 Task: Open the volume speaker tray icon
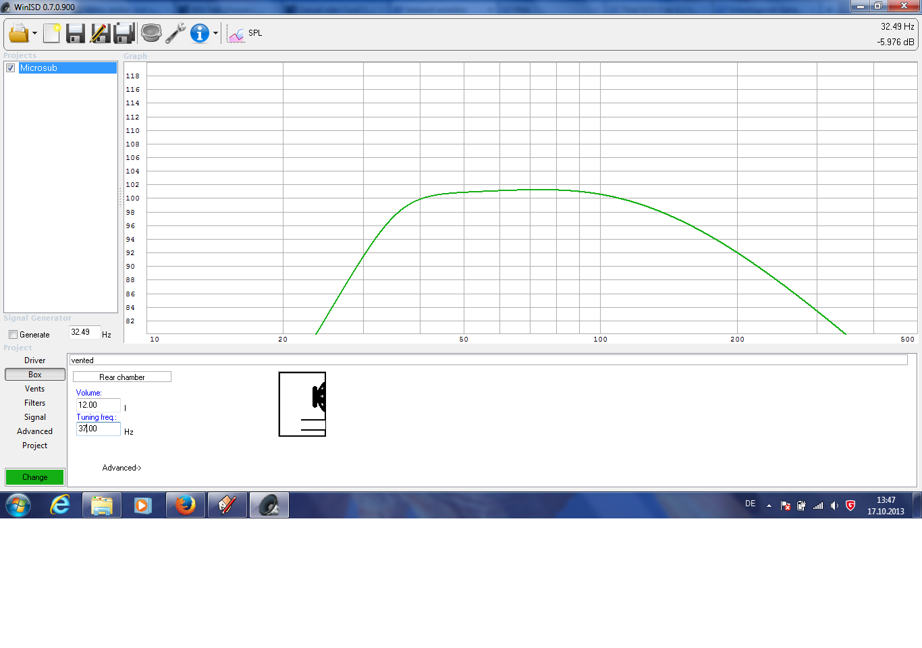click(x=835, y=506)
